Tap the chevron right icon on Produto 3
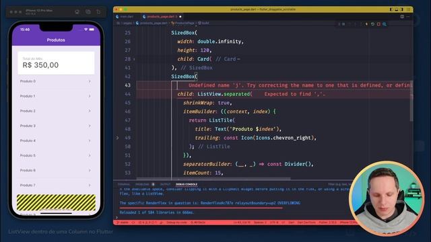Image resolution: width=431 pixels, height=242 pixels. point(90,126)
